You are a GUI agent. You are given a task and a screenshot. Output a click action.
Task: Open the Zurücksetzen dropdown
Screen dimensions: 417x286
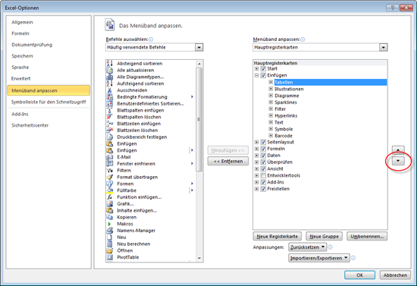pyautogui.click(x=308, y=247)
